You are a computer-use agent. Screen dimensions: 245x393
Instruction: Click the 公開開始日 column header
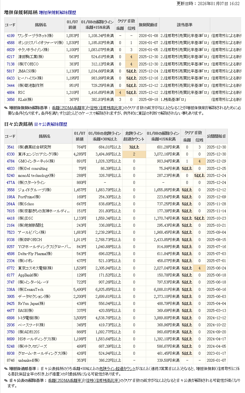(x=216, y=136)
